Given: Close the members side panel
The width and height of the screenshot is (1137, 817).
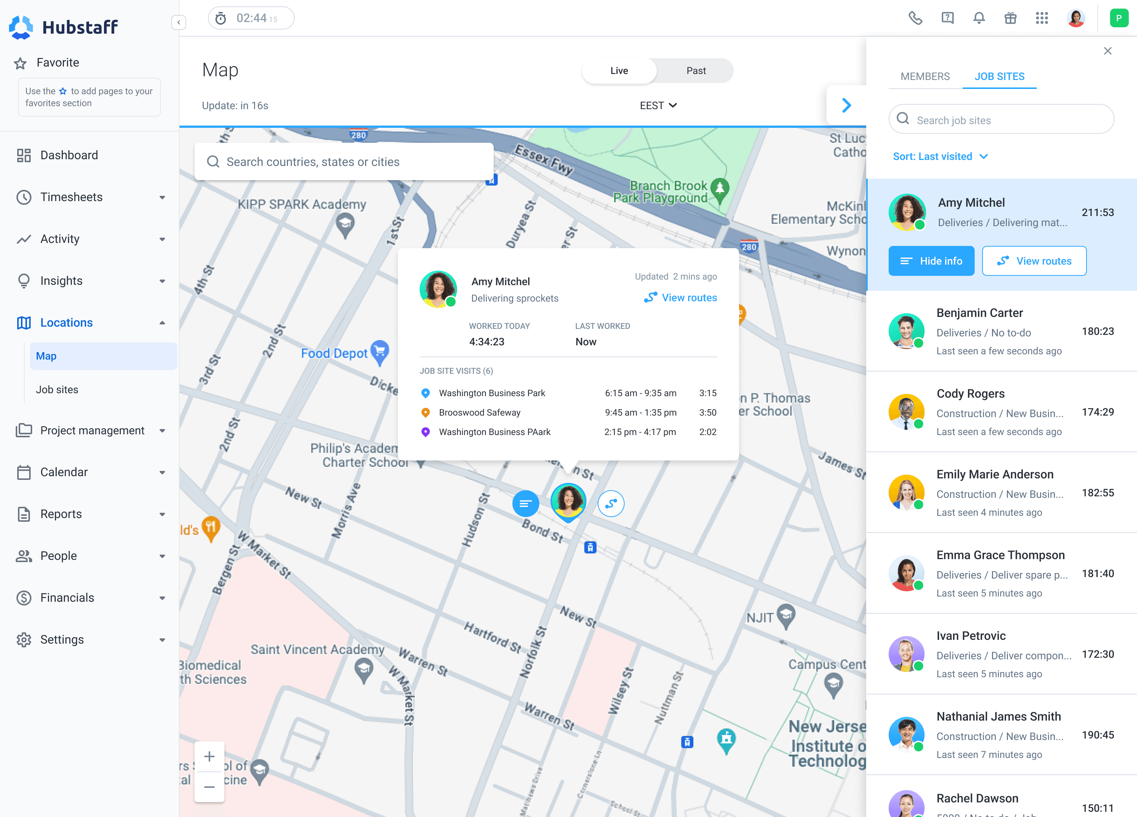Looking at the screenshot, I should 1108,50.
